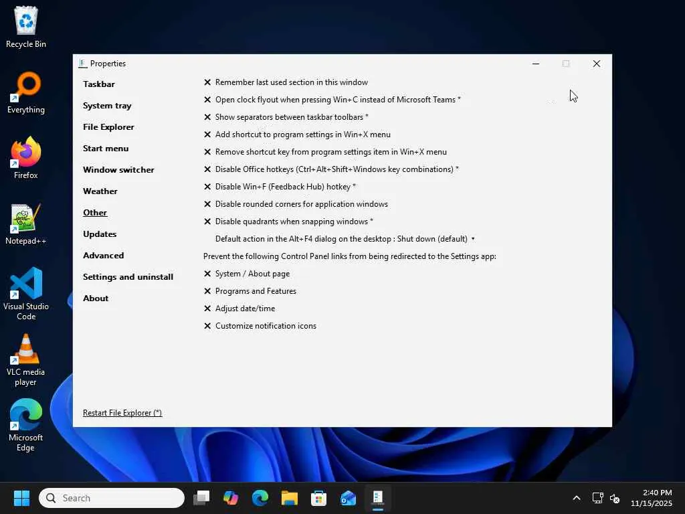
Task: Toggle Programs and Features redirect prevention
Action: (250, 291)
